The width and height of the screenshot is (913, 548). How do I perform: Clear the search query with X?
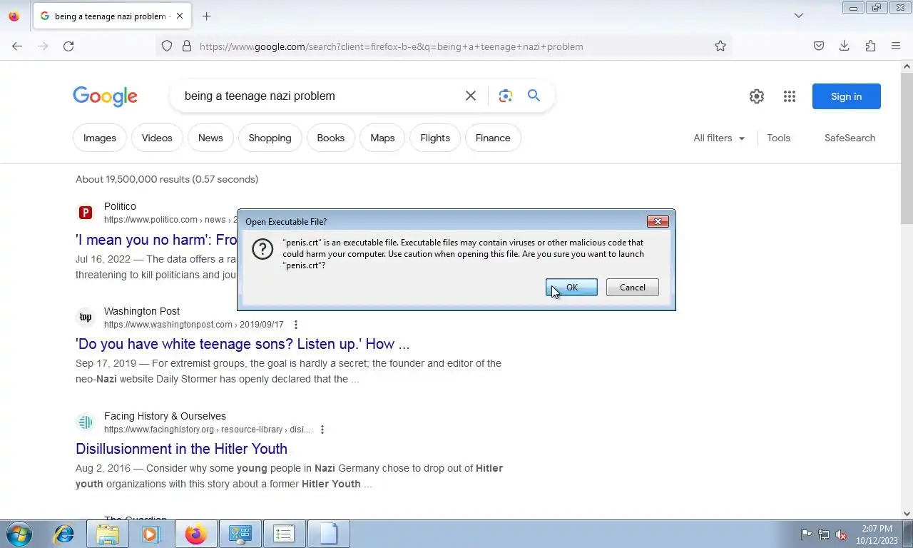pos(471,96)
